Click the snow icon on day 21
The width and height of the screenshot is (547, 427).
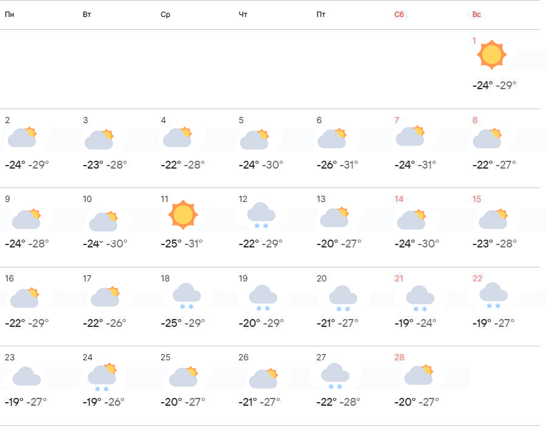[x=420, y=298]
